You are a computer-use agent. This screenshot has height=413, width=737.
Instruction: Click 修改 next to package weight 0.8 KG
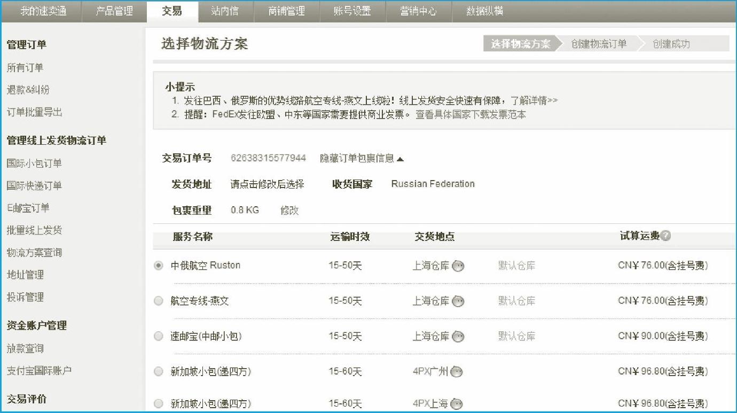pyautogui.click(x=289, y=211)
